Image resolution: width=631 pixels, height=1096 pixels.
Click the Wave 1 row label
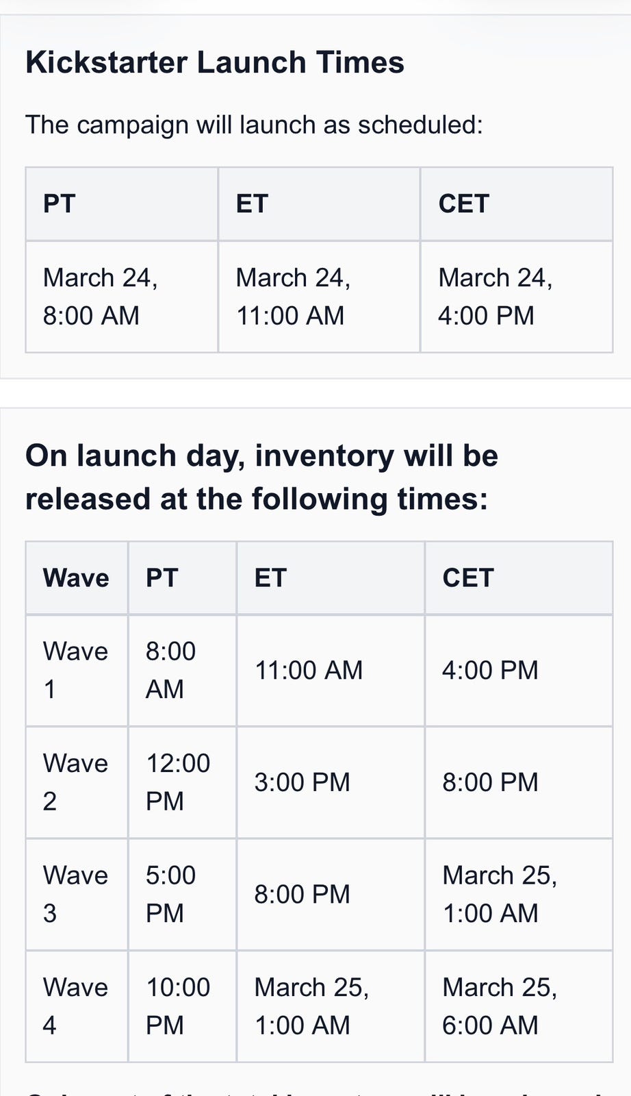click(75, 670)
